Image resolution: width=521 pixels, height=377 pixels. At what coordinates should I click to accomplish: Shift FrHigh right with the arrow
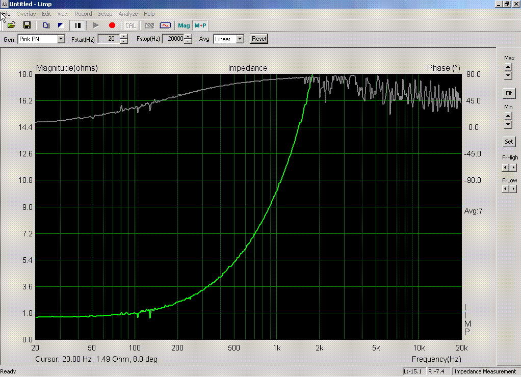pyautogui.click(x=513, y=168)
